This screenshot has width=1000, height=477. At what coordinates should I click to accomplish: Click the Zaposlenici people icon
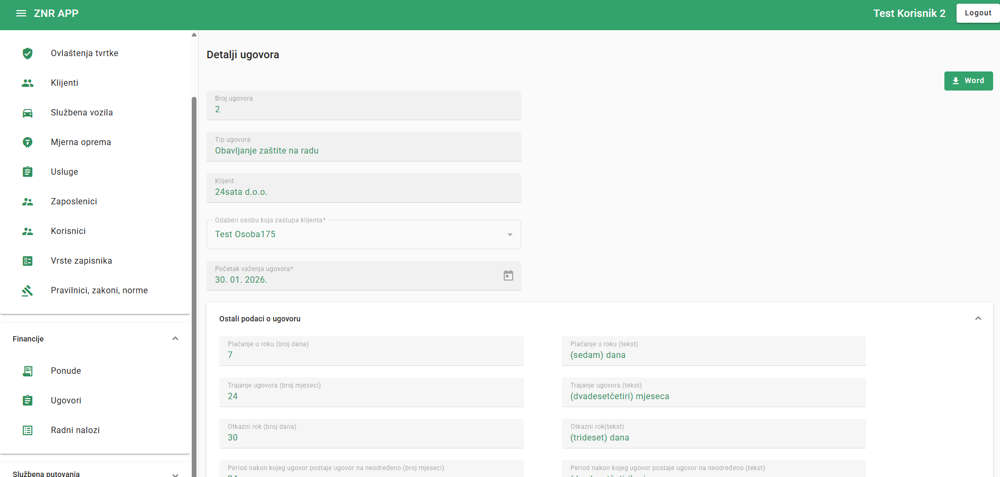[x=28, y=201]
